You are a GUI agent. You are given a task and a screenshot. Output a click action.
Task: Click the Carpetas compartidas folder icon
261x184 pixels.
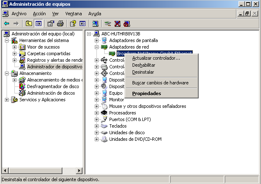22,54
